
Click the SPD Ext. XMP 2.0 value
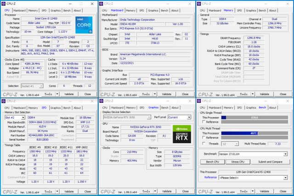(85, 122)
